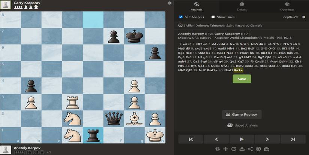Select the highlighted move Re1+
This screenshot has width=309, height=155.
[x=239, y=70]
